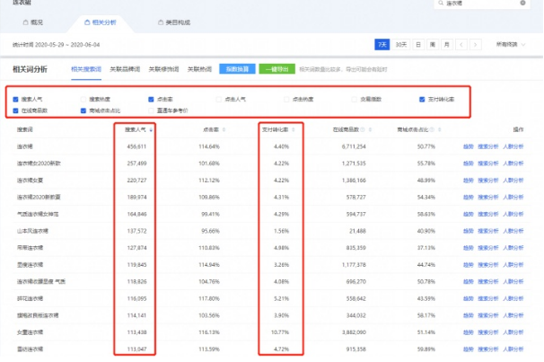Click the search term 女童连衣裙
Viewport: 544px width, 362px height.
pos(31,332)
